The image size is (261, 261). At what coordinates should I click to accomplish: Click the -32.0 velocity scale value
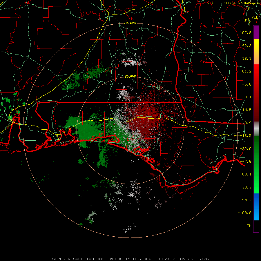pyautogui.click(x=246, y=149)
